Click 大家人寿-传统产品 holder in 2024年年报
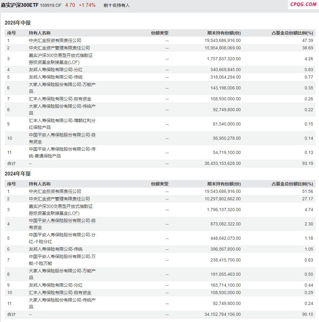Viewport: 319px width, 322px height. 62,303
